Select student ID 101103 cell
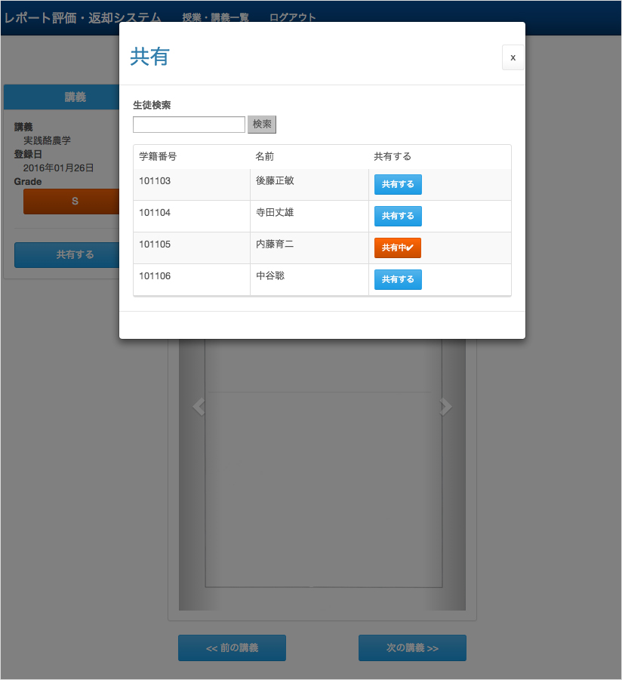Viewport: 622px width, 680px height. [155, 181]
